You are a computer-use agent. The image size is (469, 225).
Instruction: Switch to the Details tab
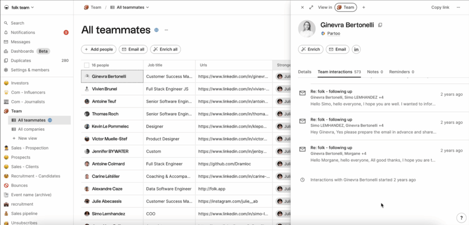tap(305, 72)
